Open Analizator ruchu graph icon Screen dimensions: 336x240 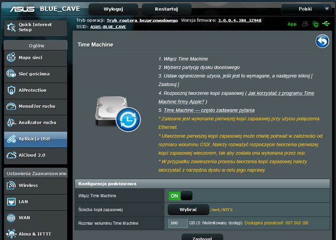(x=11, y=122)
